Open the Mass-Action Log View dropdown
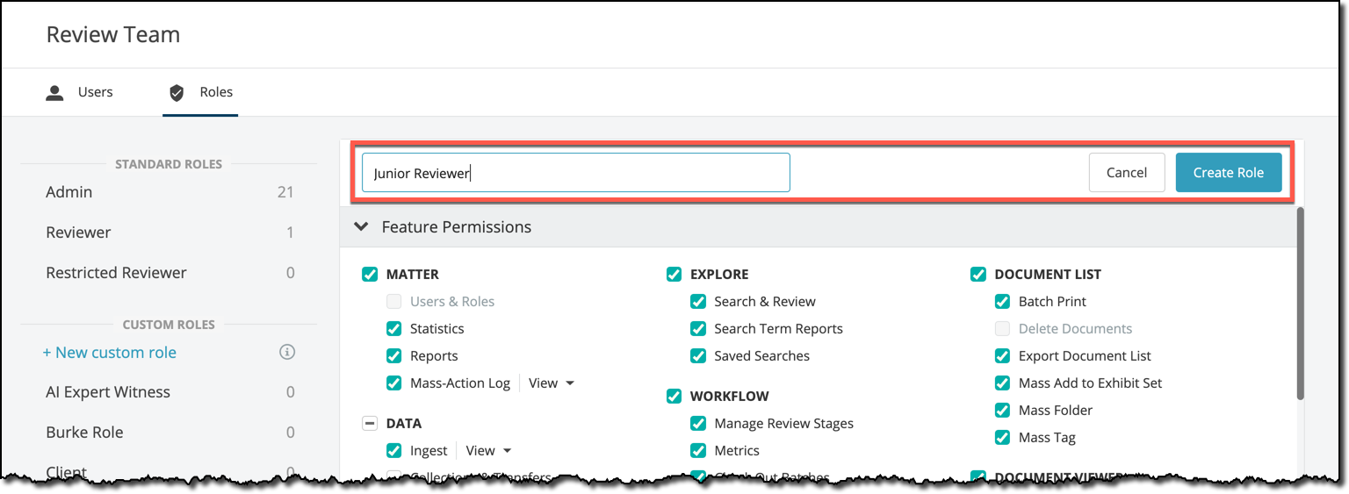This screenshot has width=1349, height=494. 552,383
